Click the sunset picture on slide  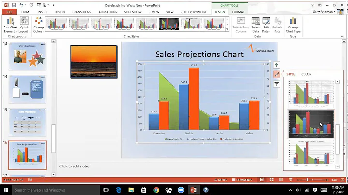click(94, 62)
